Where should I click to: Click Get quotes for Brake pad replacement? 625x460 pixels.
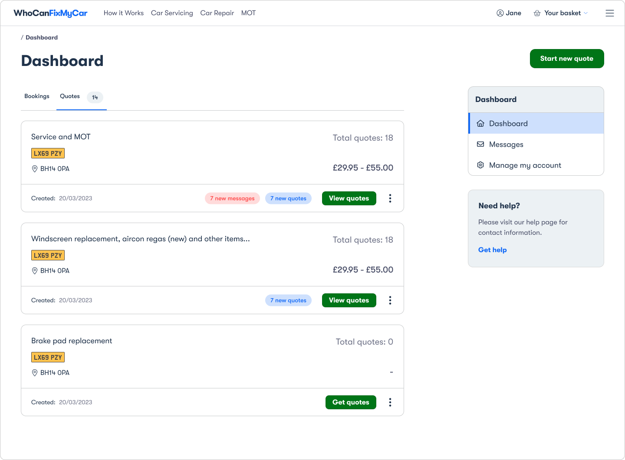pyautogui.click(x=351, y=402)
